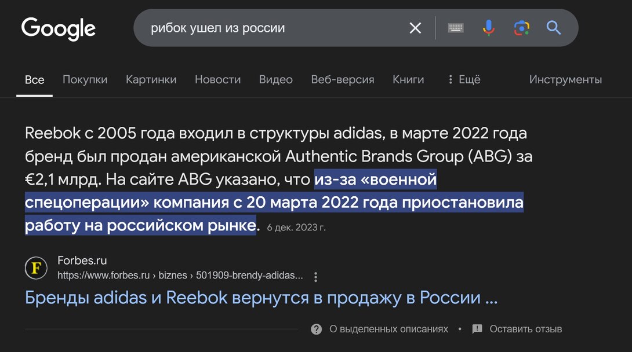Click the feedback speech-bubble icon
Viewport: 632px width, 352px height.
477,329
